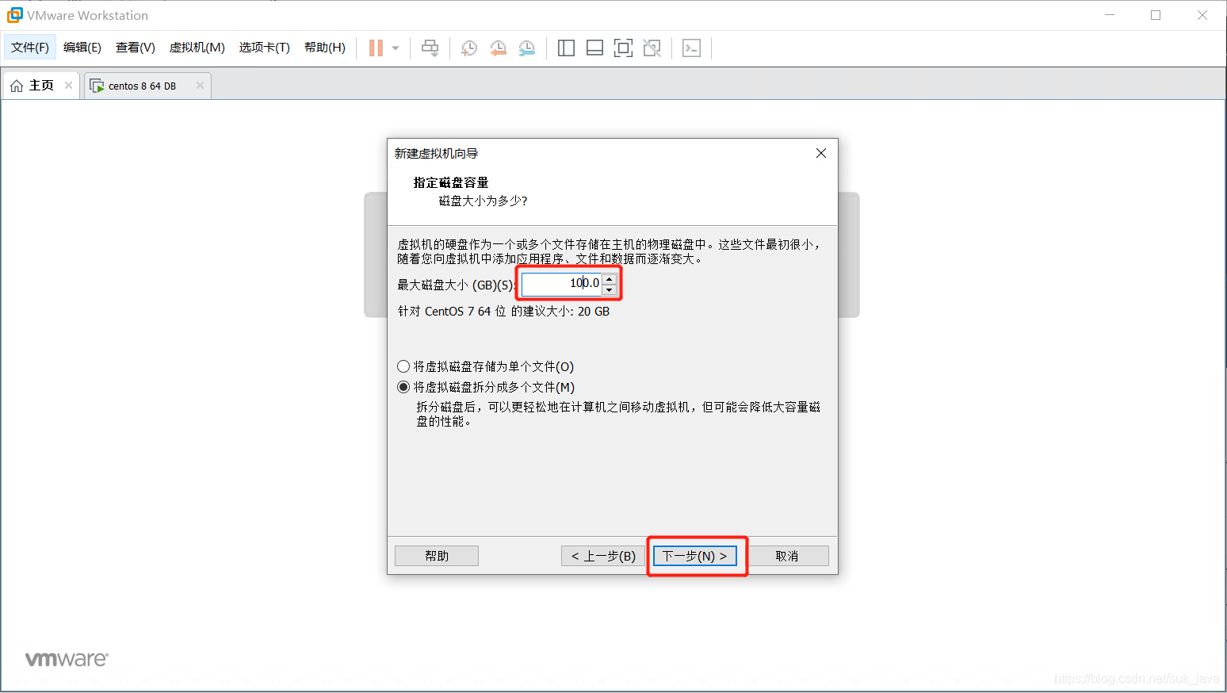The width and height of the screenshot is (1227, 693).
Task: Show or hide the library sidebar panel
Action: coord(566,48)
